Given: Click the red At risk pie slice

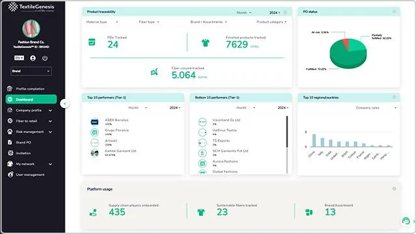Looking at the screenshot, I should coord(346,44).
